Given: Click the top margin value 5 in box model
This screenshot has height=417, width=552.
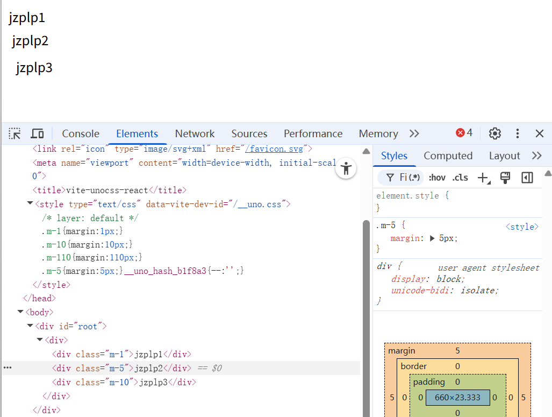Looking at the screenshot, I should tap(457, 350).
